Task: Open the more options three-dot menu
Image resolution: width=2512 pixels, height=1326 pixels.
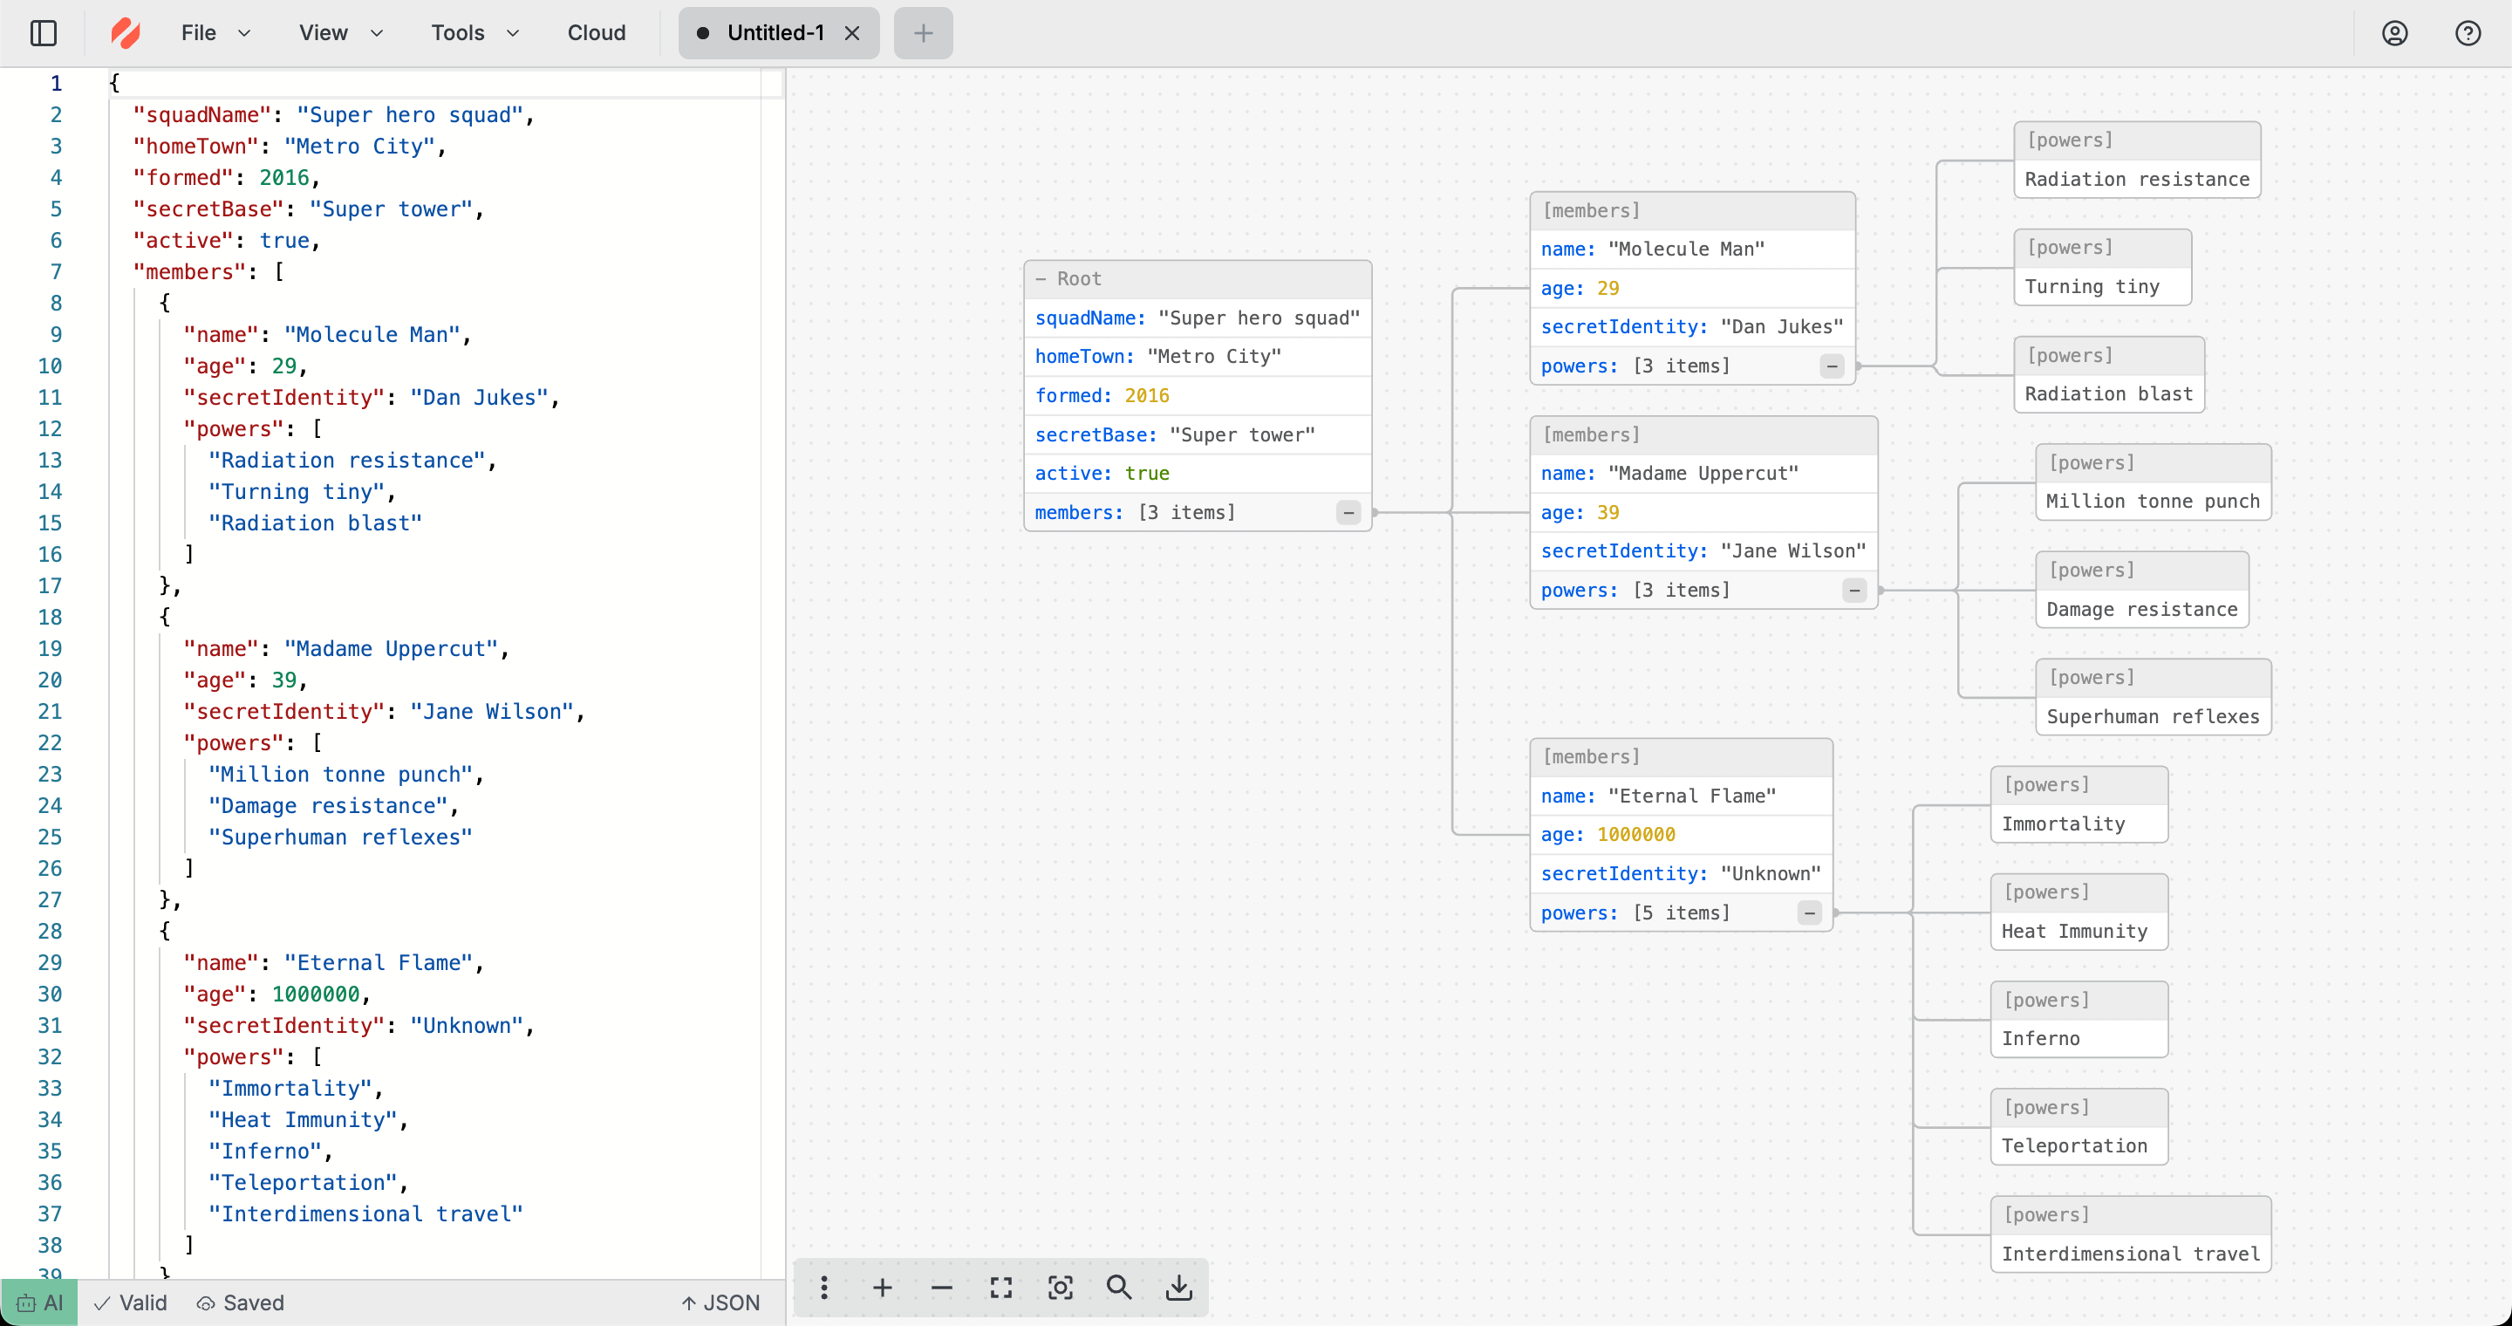Action: [x=823, y=1287]
